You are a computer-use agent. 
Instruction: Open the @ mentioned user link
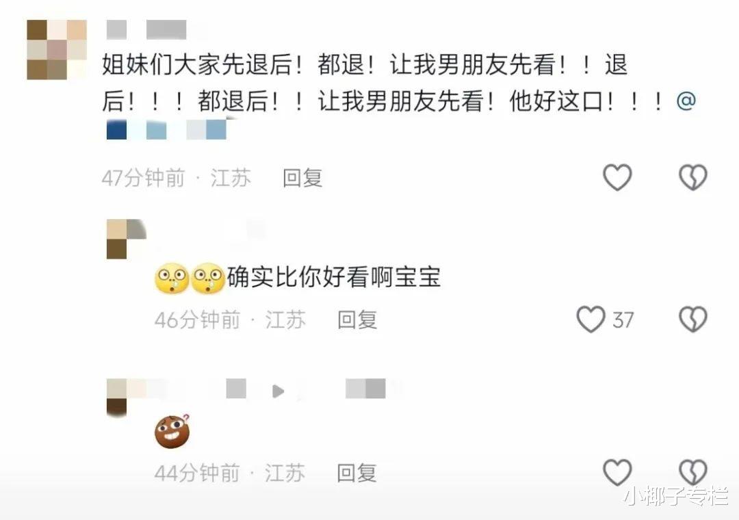(166, 129)
